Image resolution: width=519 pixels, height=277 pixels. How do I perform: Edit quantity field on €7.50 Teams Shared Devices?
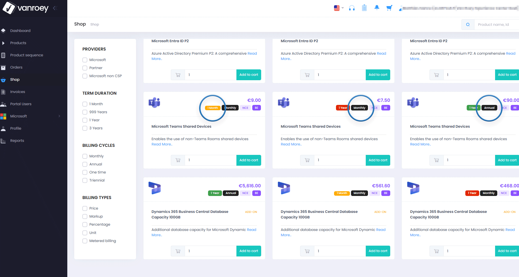click(340, 160)
